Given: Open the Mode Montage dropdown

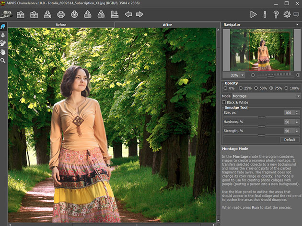Looking at the screenshot, I should click(x=267, y=96).
